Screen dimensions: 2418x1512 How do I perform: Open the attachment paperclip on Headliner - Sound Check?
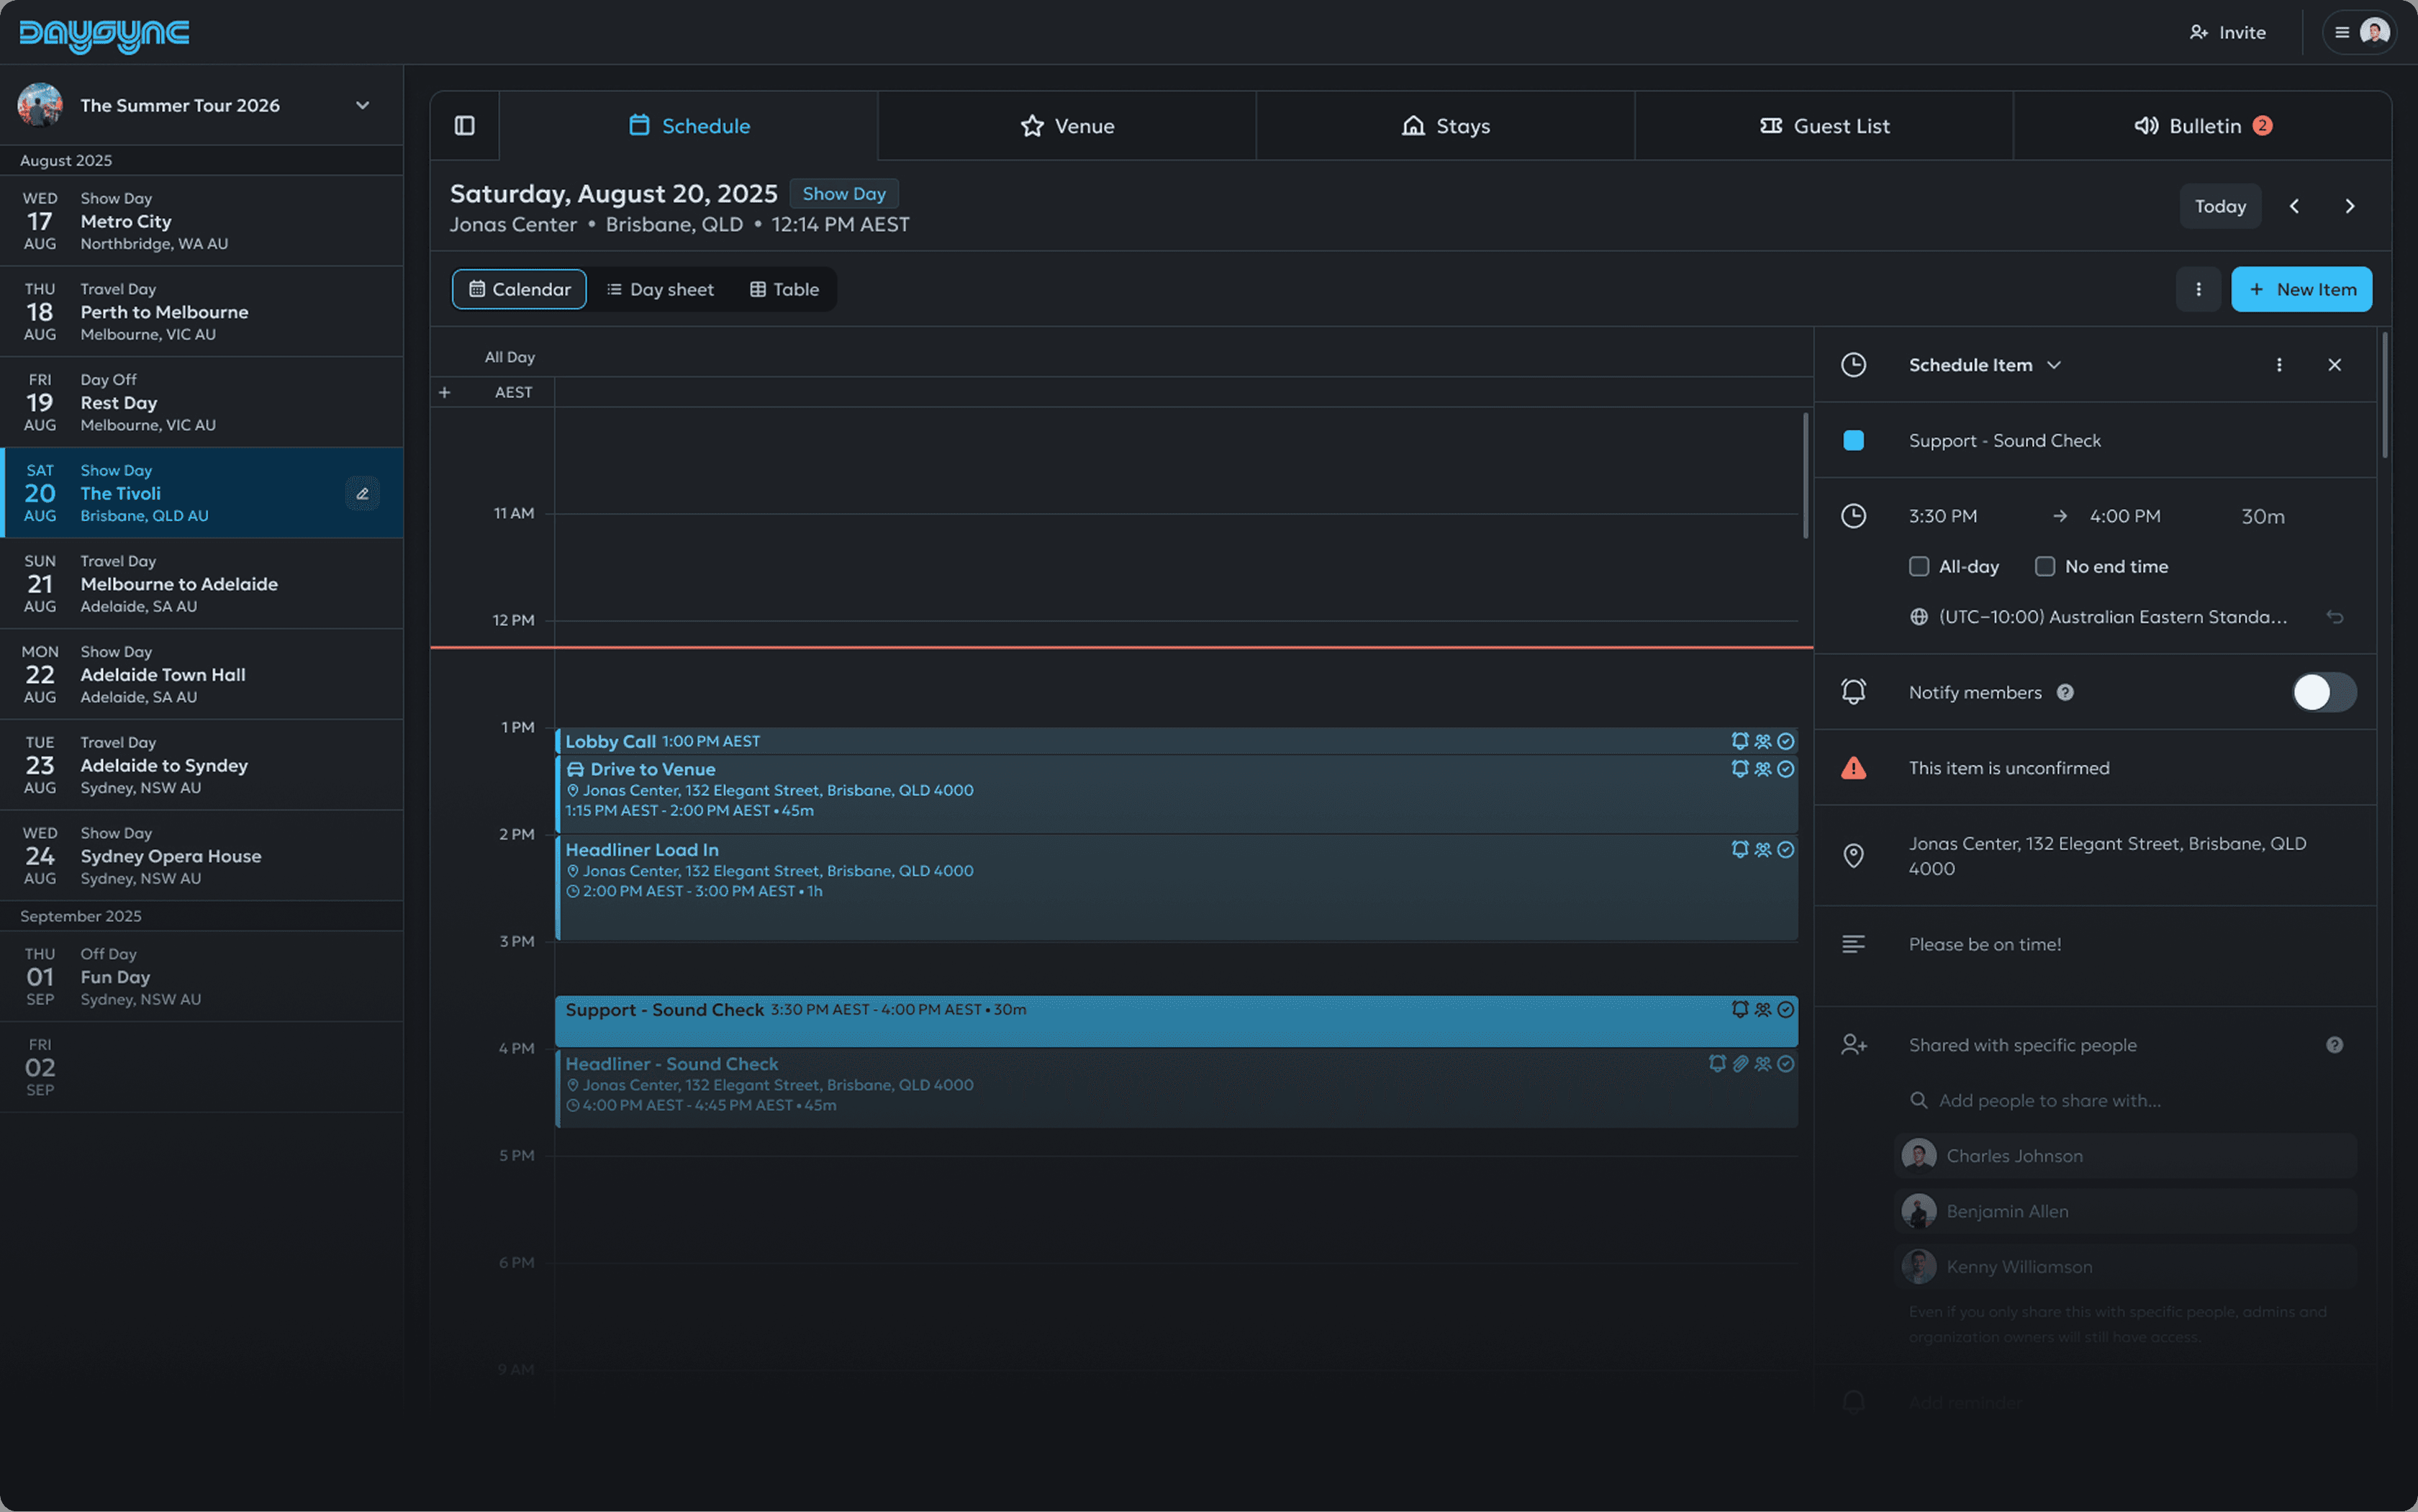tap(1741, 1064)
